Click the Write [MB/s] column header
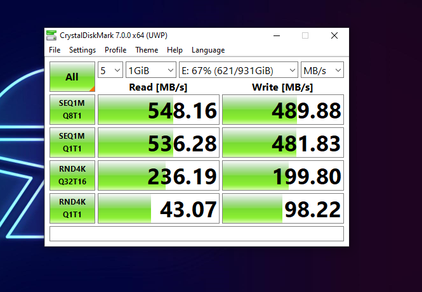This screenshot has height=292, width=422. pyautogui.click(x=282, y=87)
